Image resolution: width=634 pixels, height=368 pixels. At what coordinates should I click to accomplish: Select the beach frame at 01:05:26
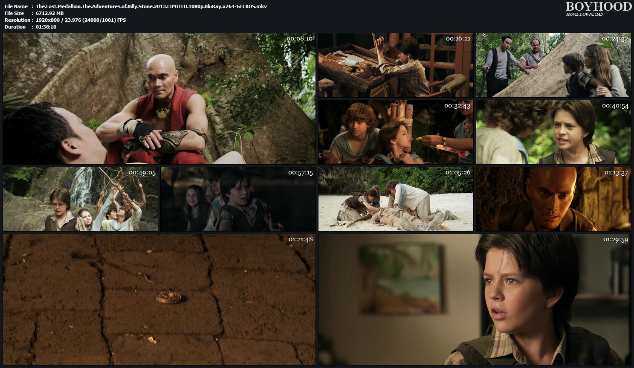click(x=396, y=199)
